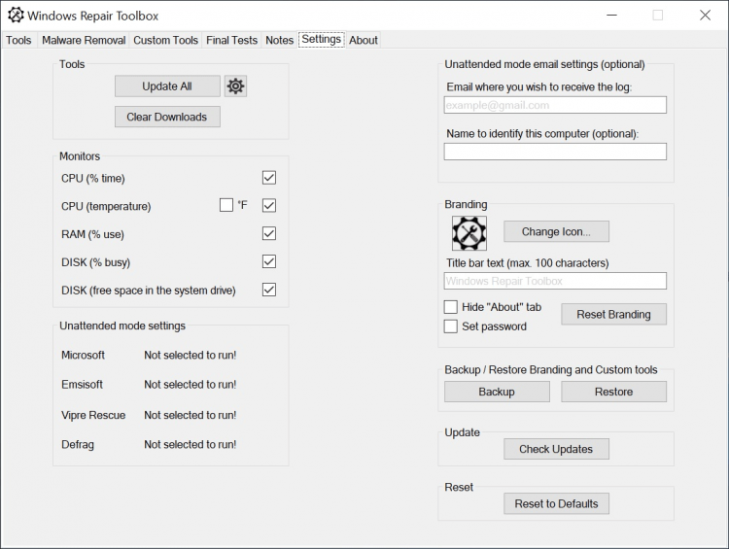Enable the °F temperature checkbox
The height and width of the screenshot is (549, 729).
pos(226,205)
